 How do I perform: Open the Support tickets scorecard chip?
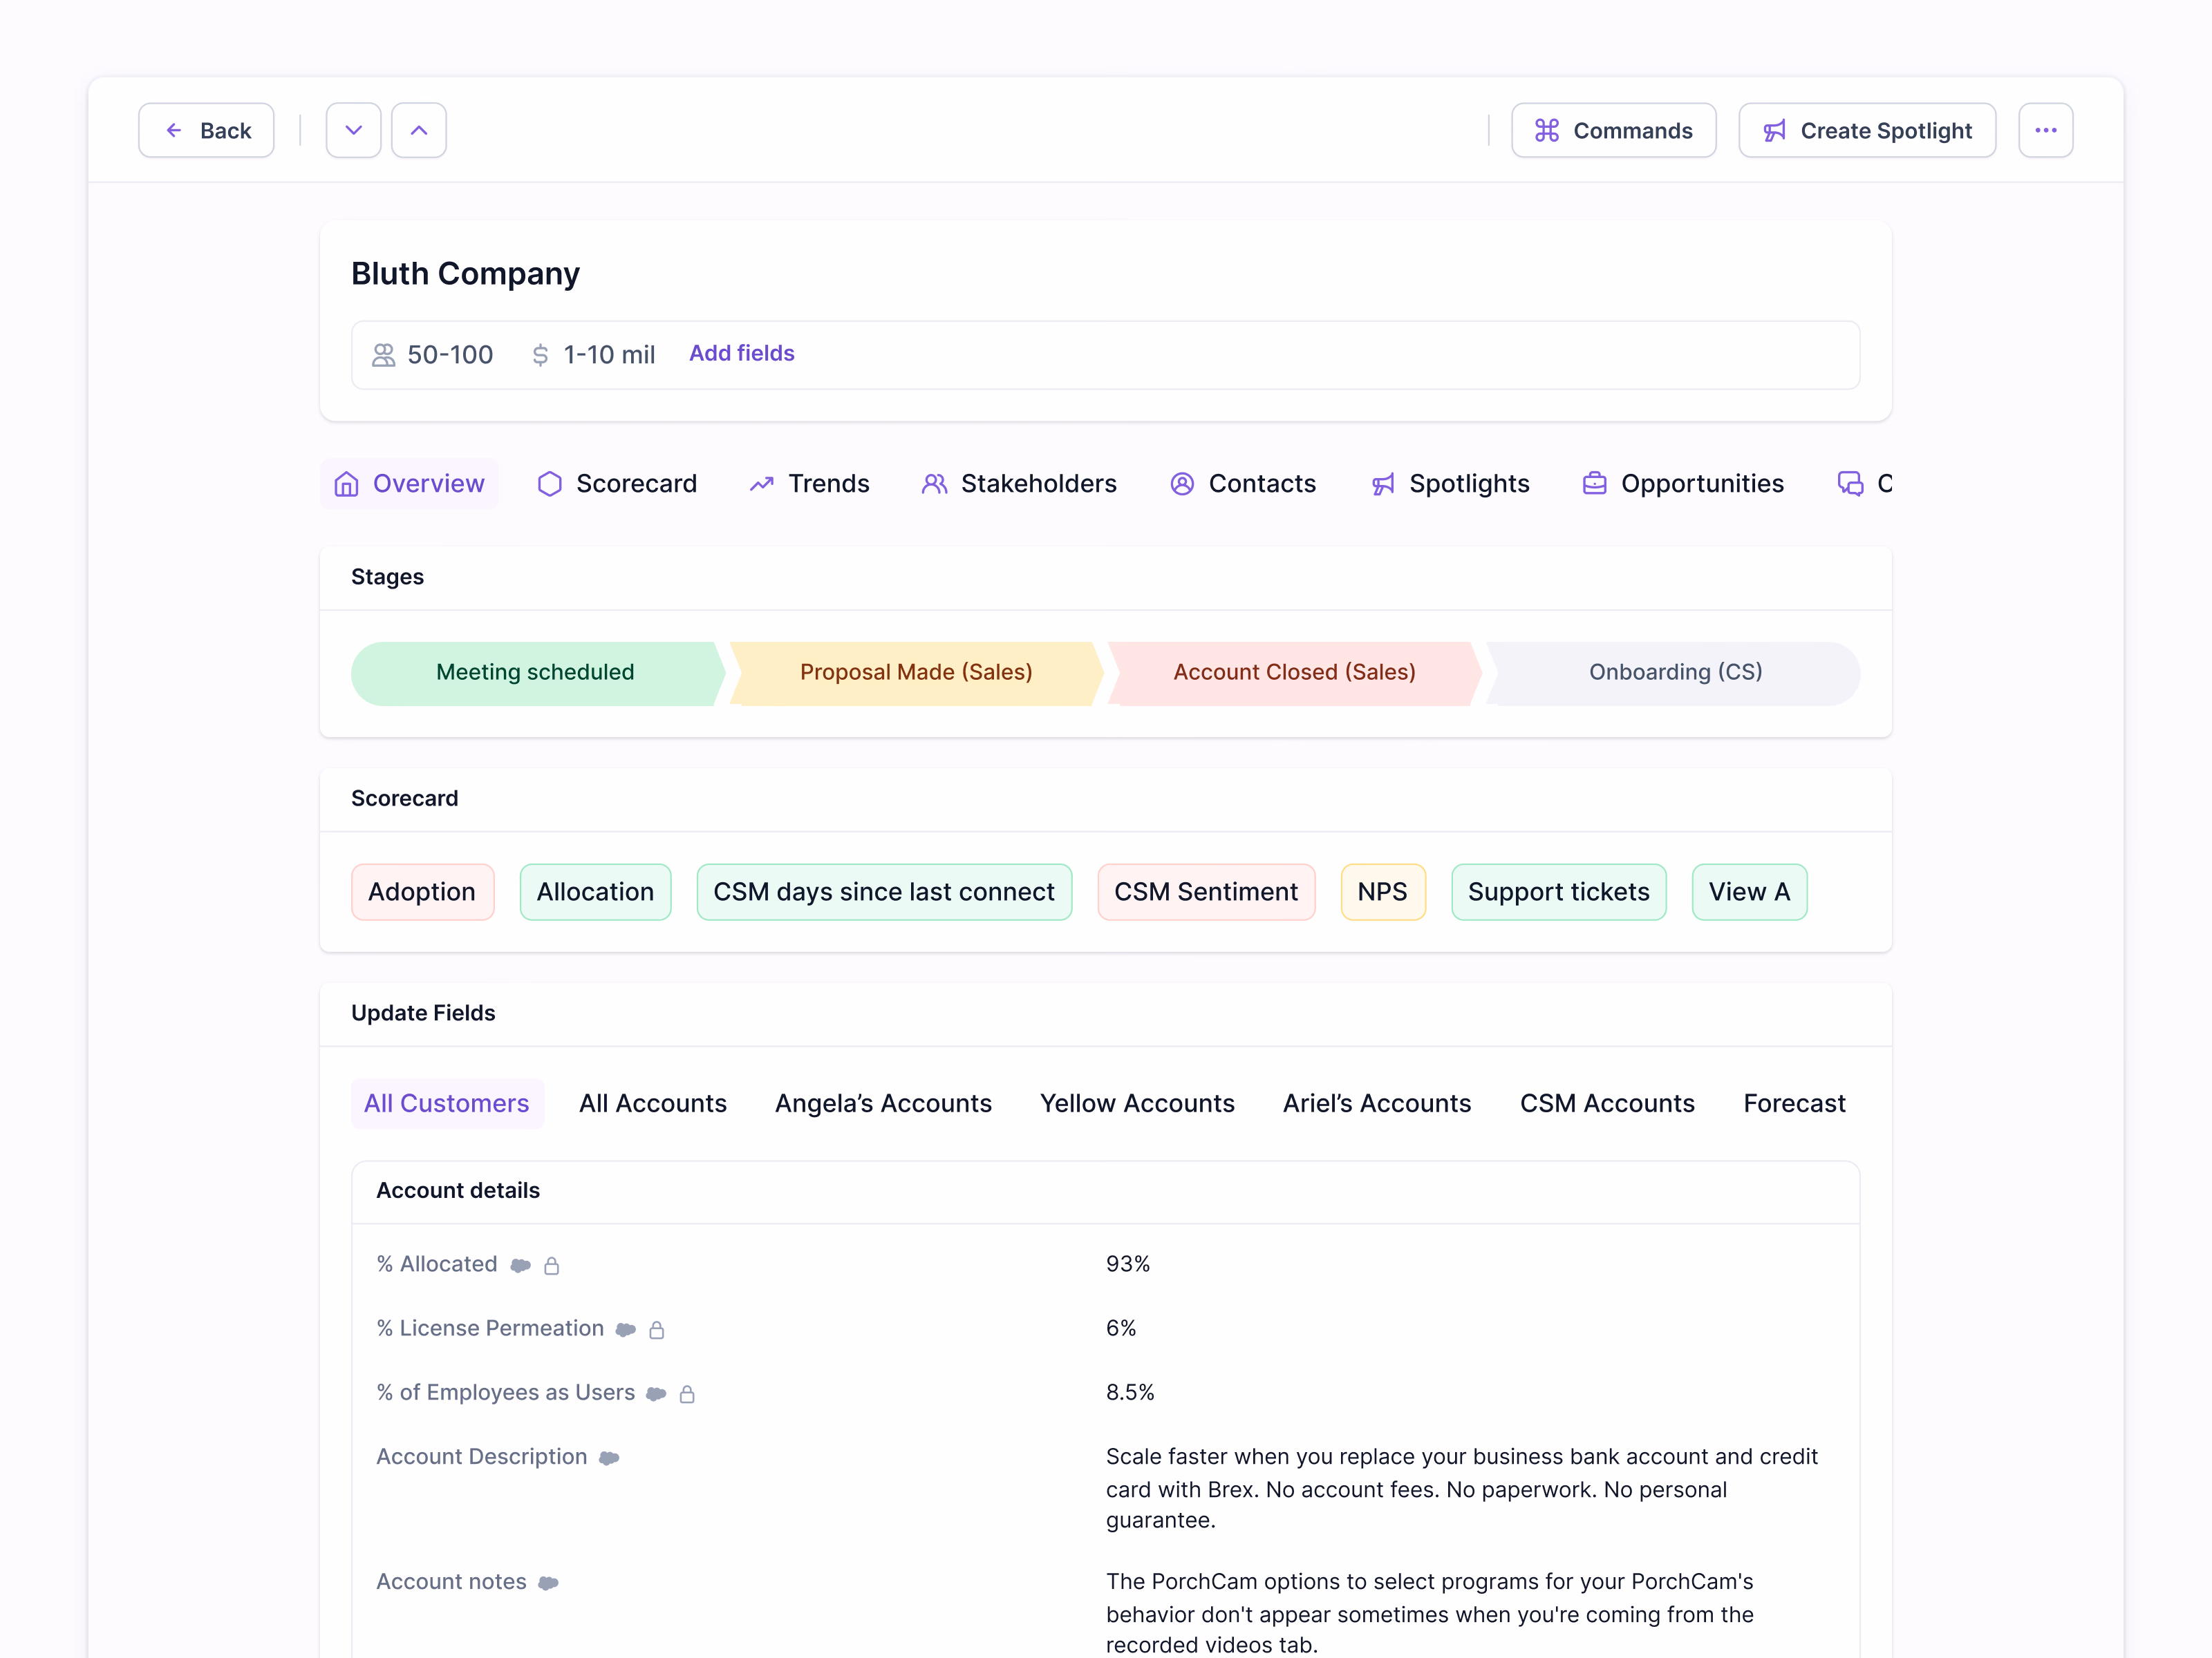[1559, 891]
